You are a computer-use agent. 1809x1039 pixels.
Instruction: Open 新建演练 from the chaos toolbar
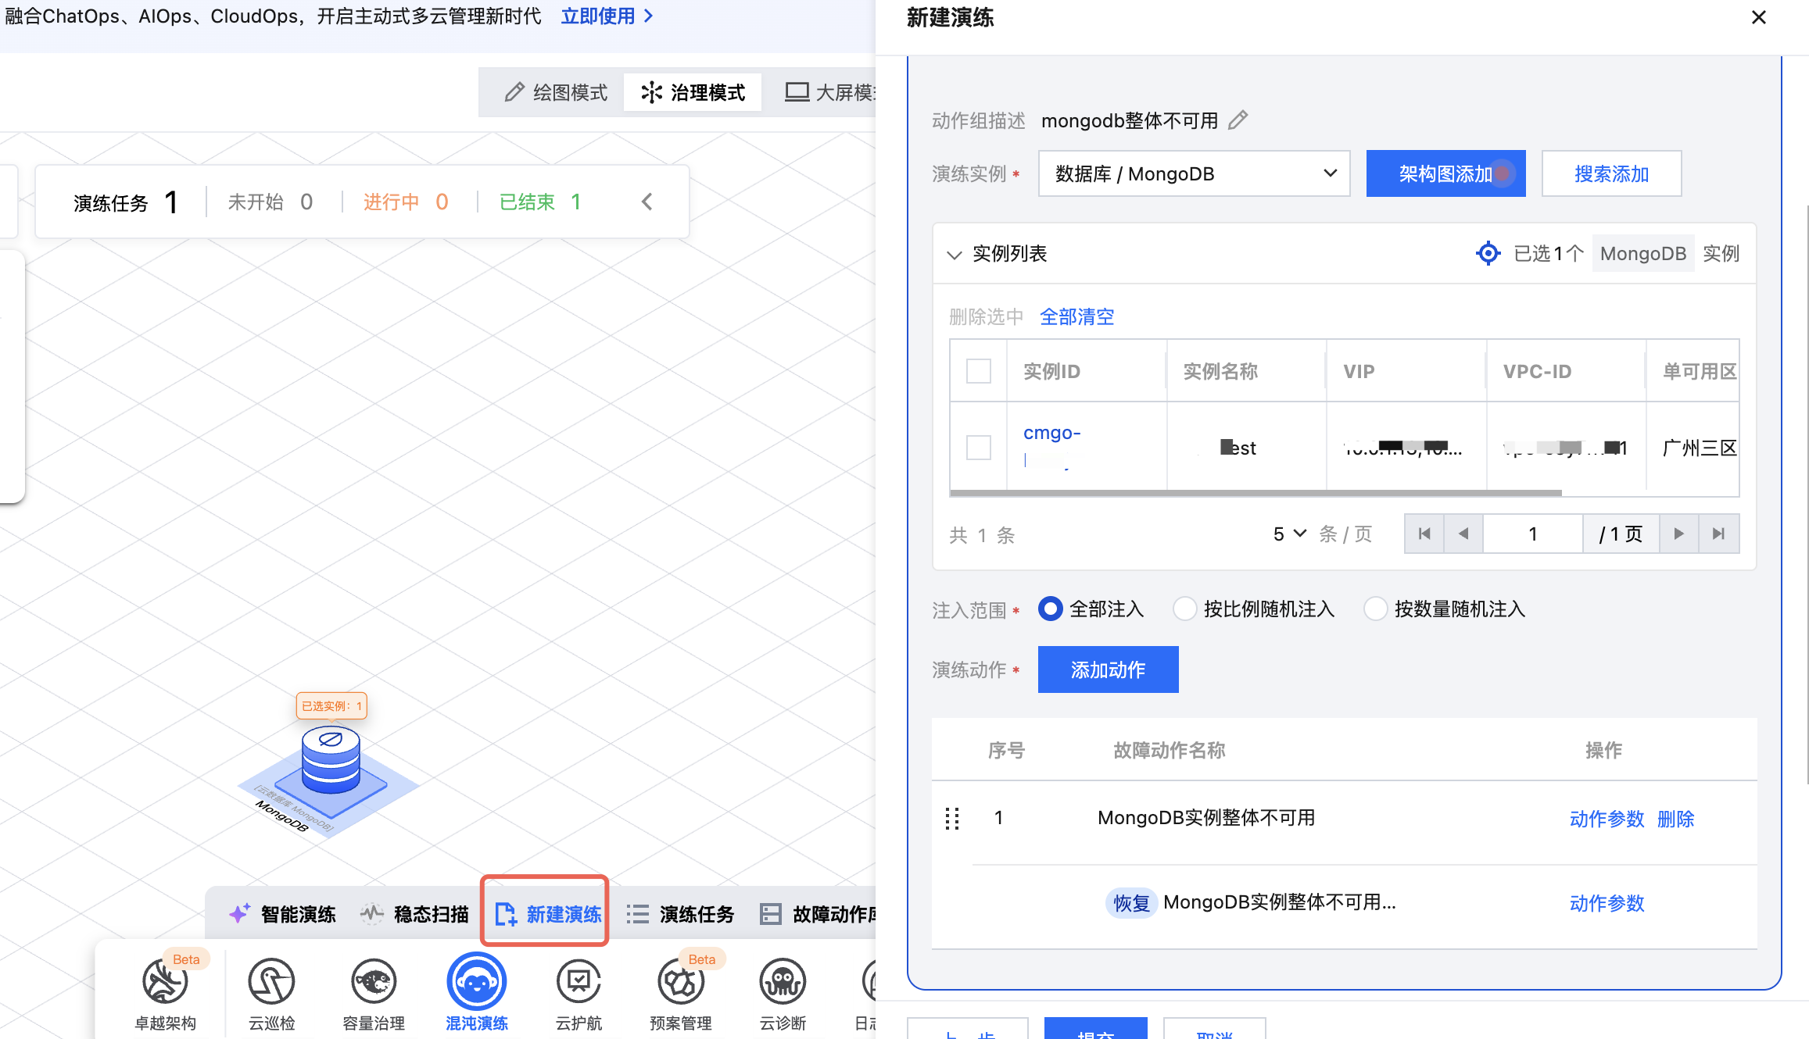pos(548,914)
